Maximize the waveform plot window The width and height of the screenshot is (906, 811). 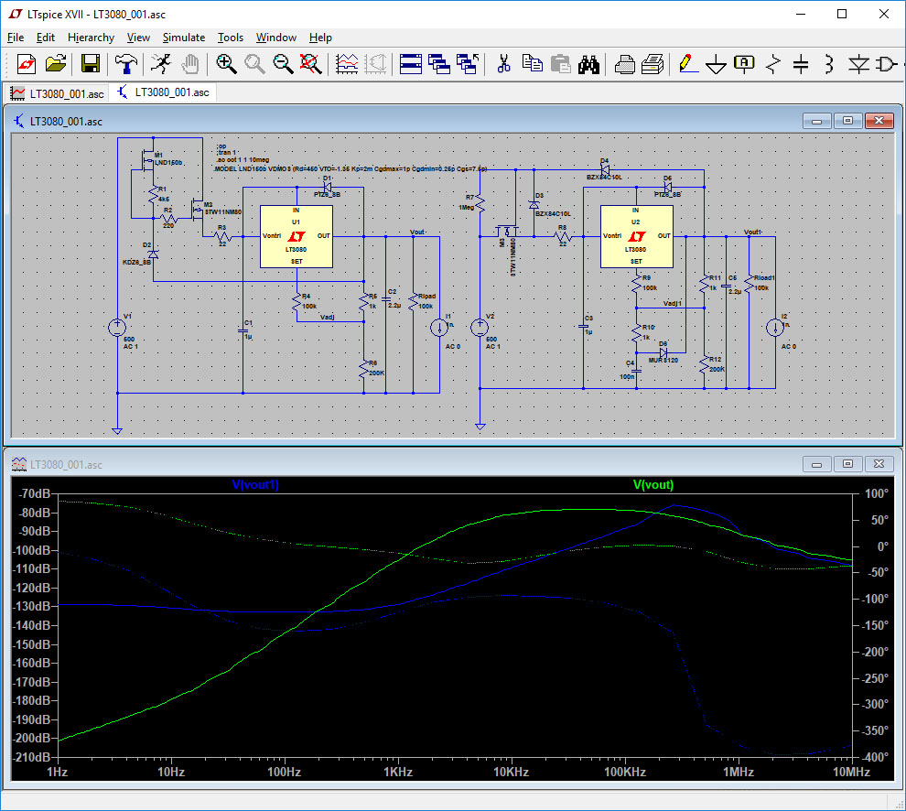point(847,464)
